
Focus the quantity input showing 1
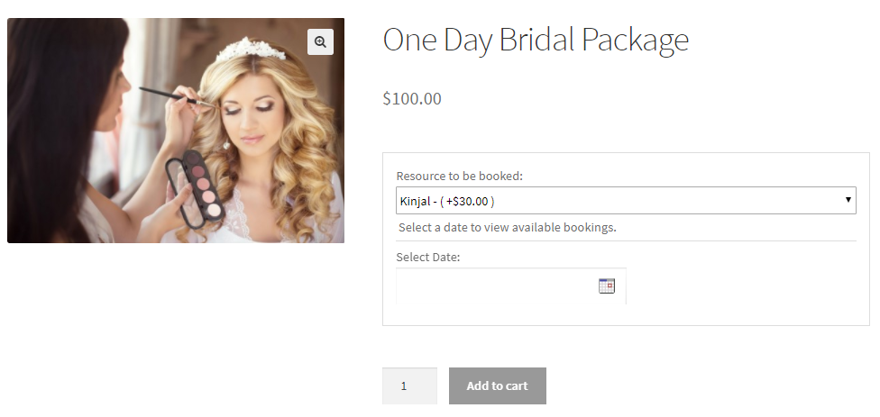(409, 385)
